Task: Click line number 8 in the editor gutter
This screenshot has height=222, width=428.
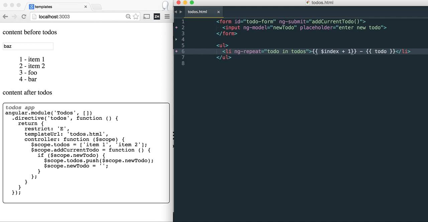Action: 183,63
